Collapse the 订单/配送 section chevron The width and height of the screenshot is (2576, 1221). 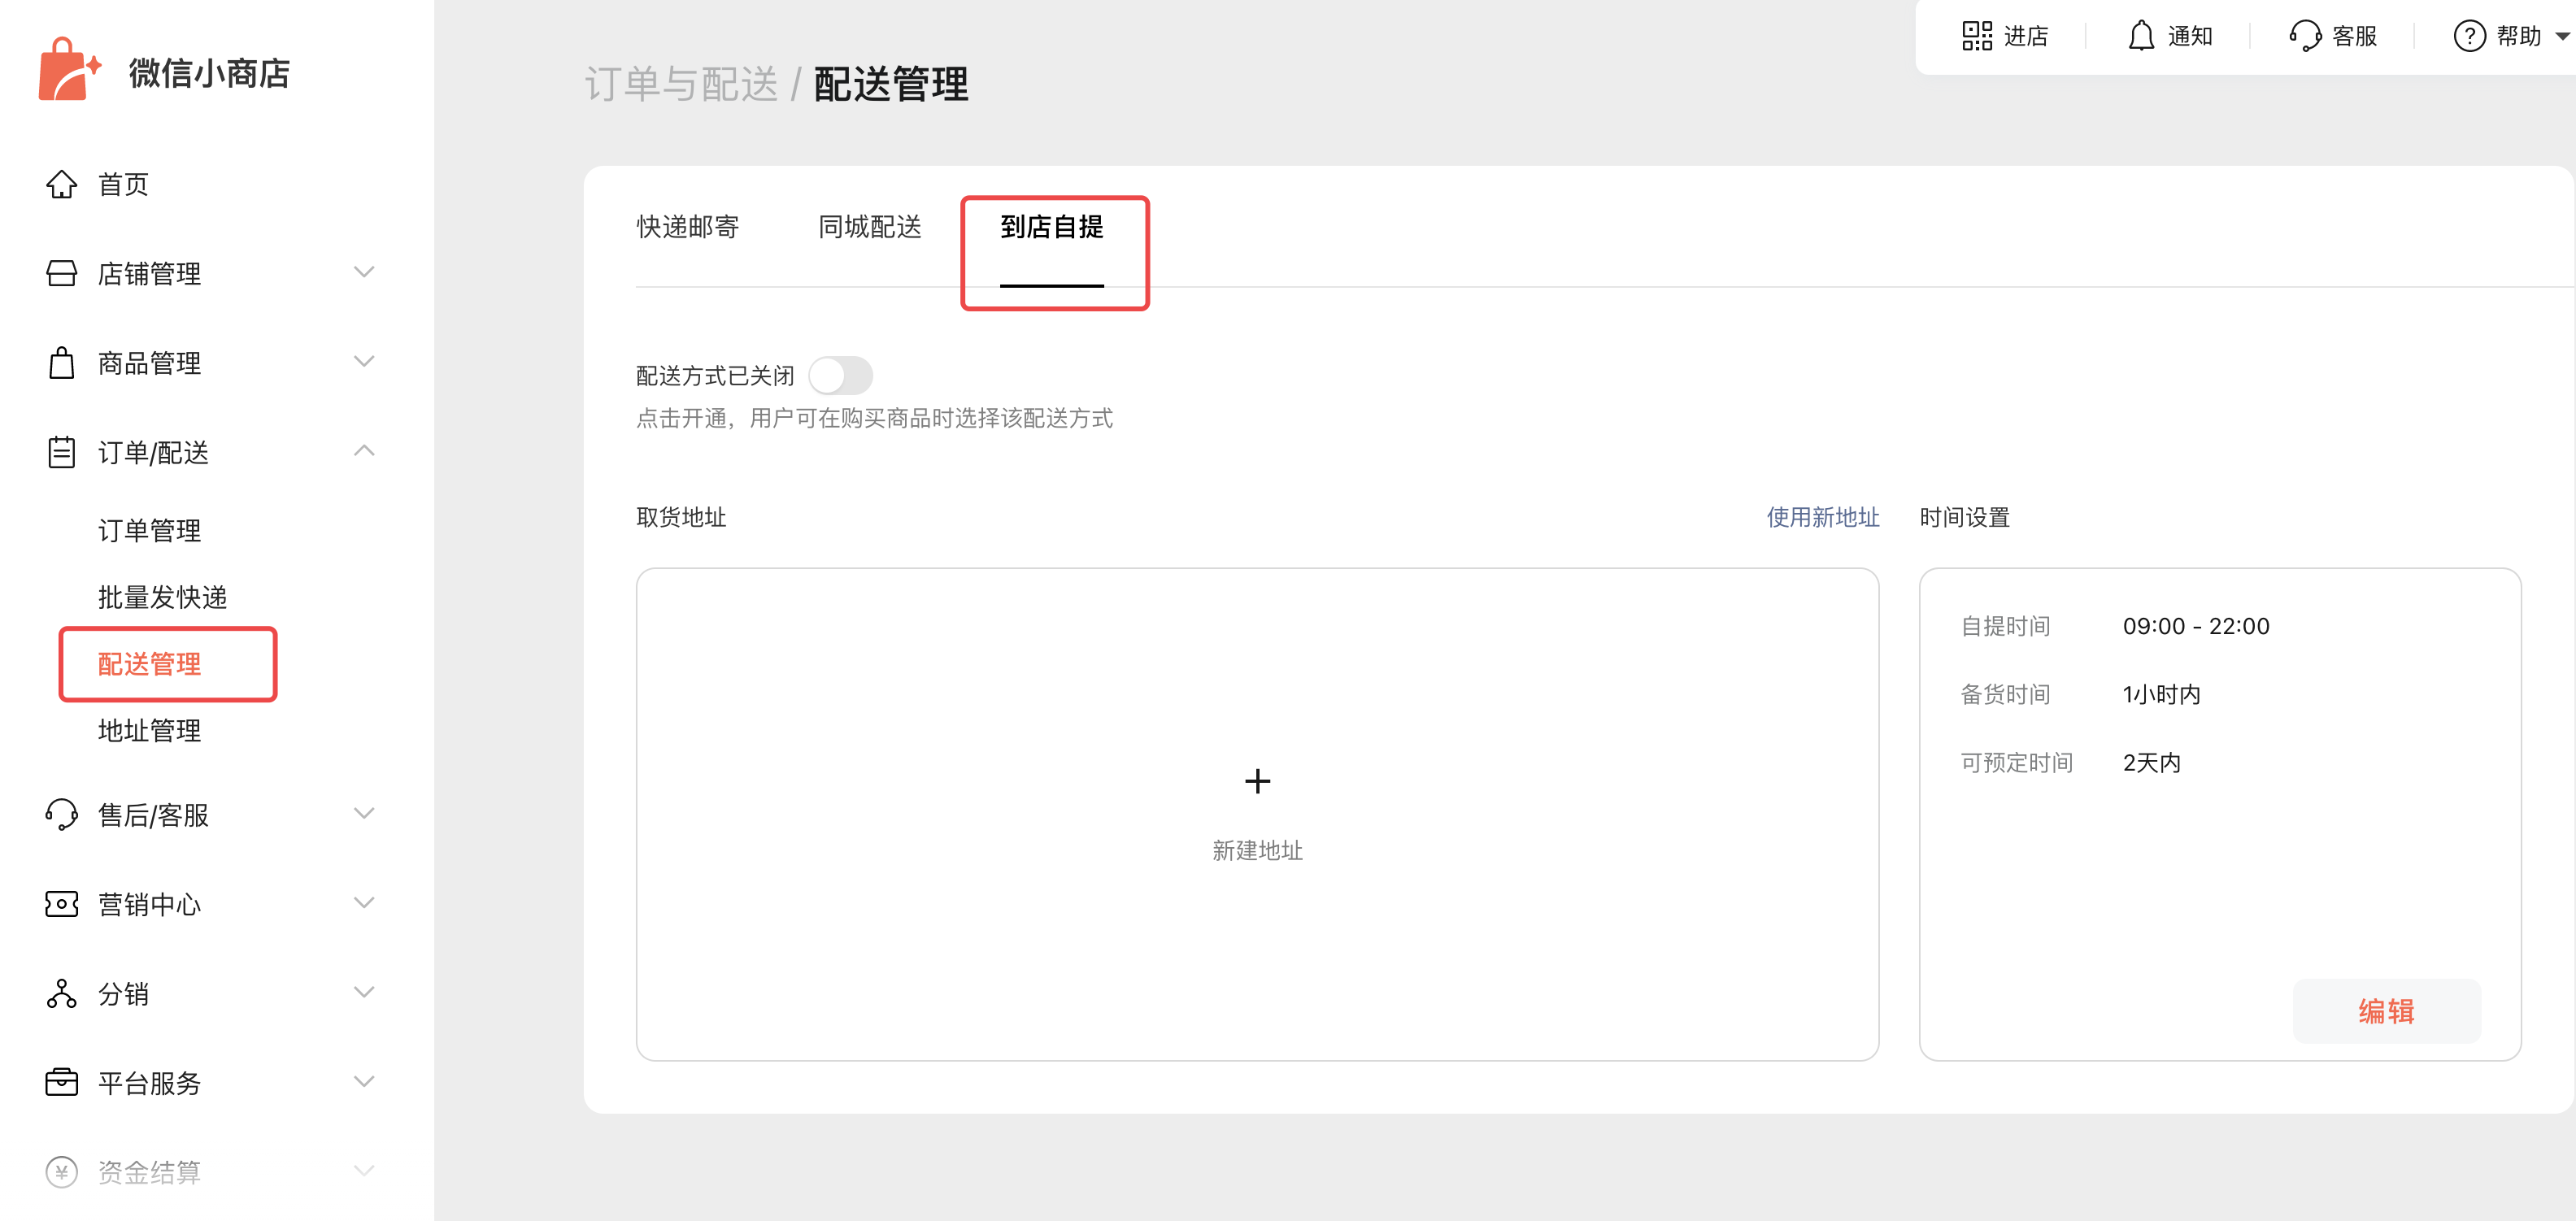pos(364,451)
